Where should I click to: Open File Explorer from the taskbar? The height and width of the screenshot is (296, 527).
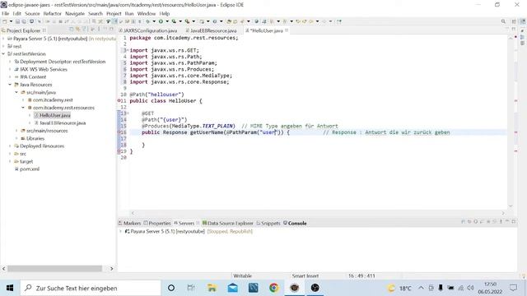212,288
